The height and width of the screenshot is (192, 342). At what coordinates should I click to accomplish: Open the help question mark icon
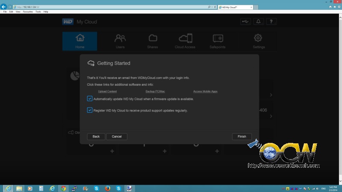271,22
